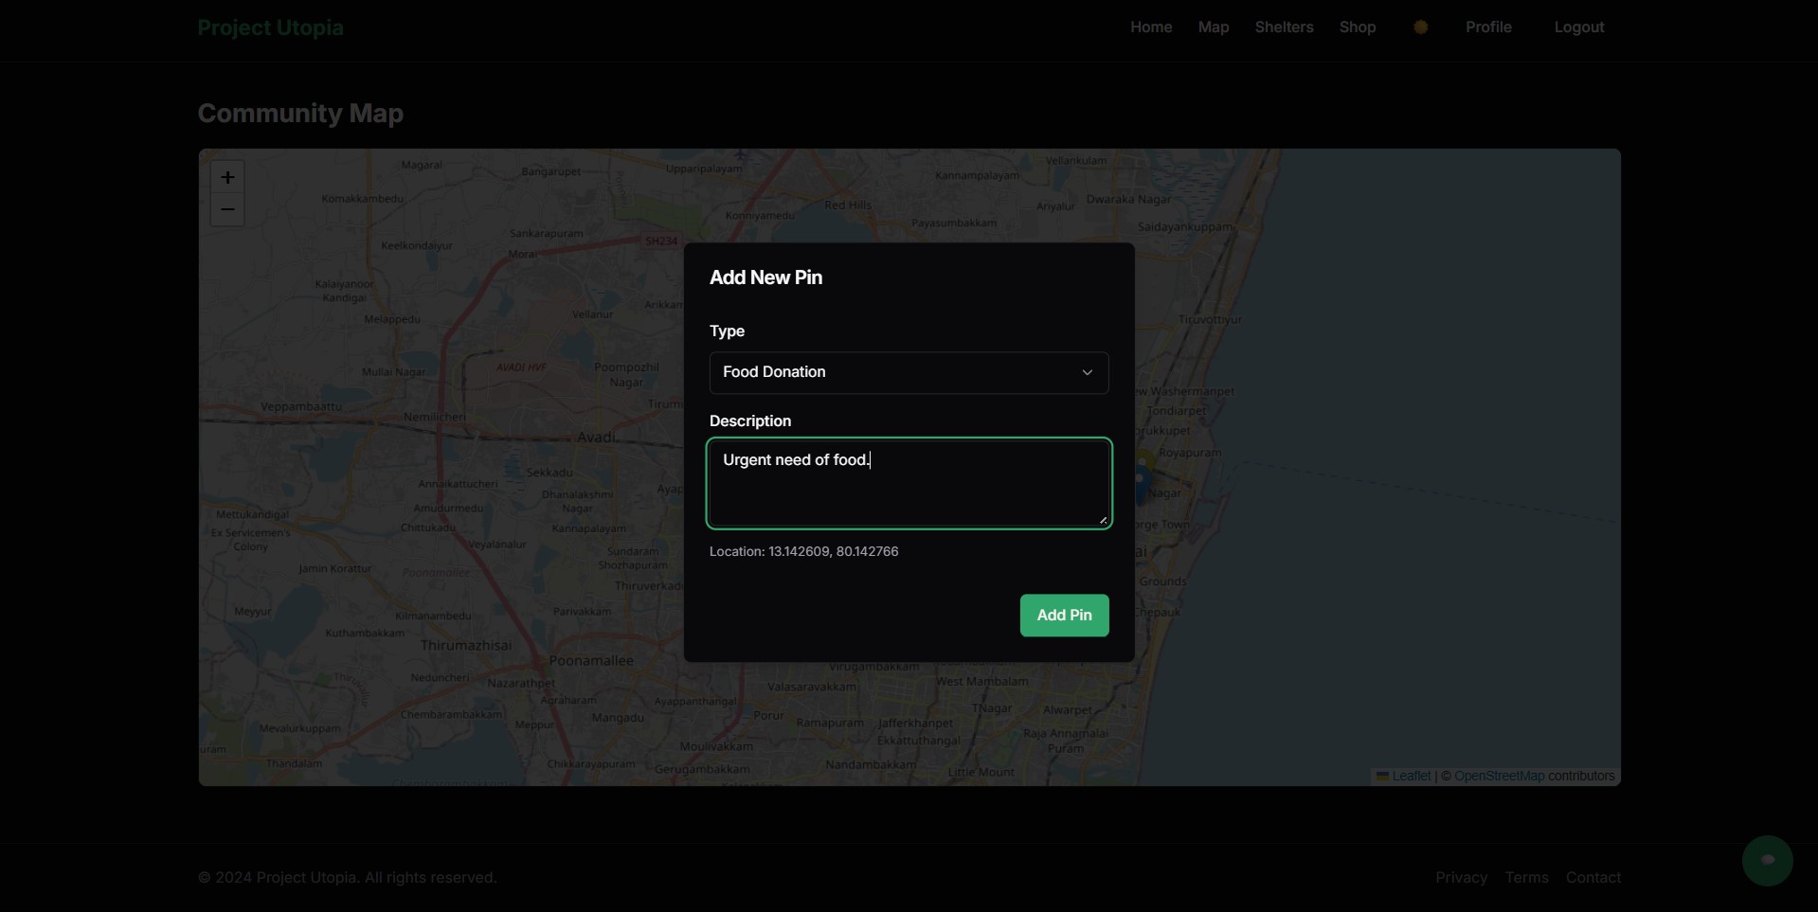Click the blue map pin marker
Image resolution: width=1818 pixels, height=912 pixels.
(1141, 483)
